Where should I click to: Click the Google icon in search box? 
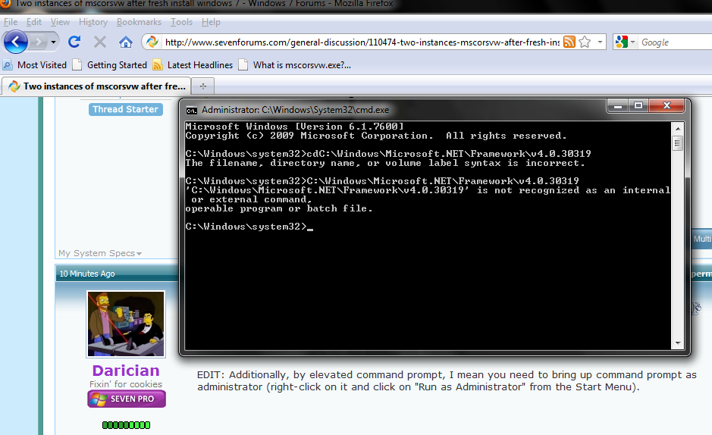pyautogui.click(x=621, y=42)
